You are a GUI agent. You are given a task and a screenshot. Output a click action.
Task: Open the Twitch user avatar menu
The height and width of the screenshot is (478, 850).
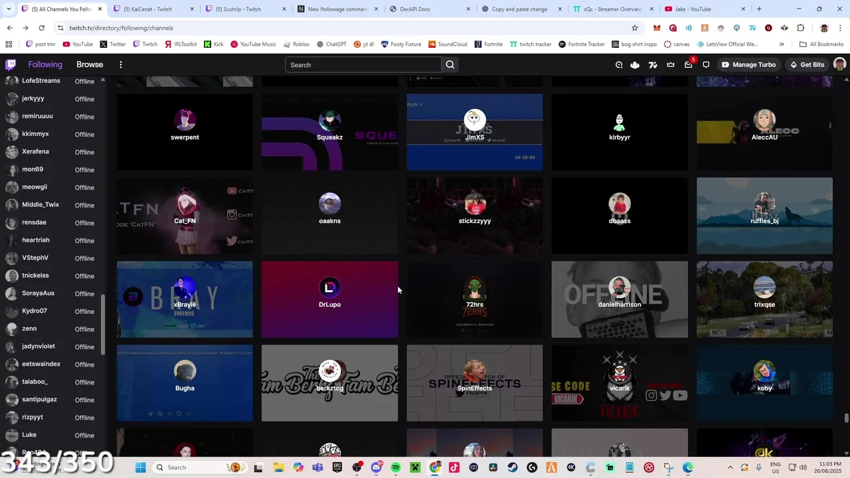coord(839,64)
